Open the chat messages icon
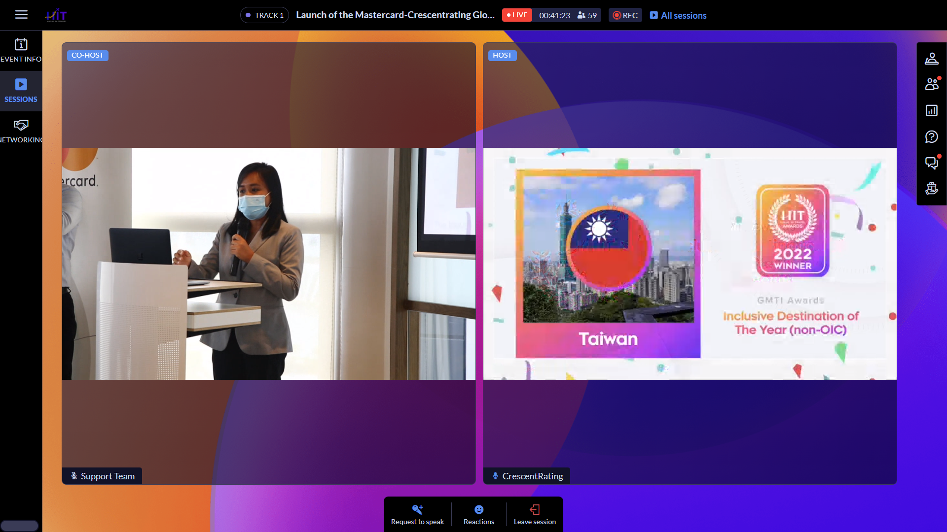 pyautogui.click(x=931, y=163)
